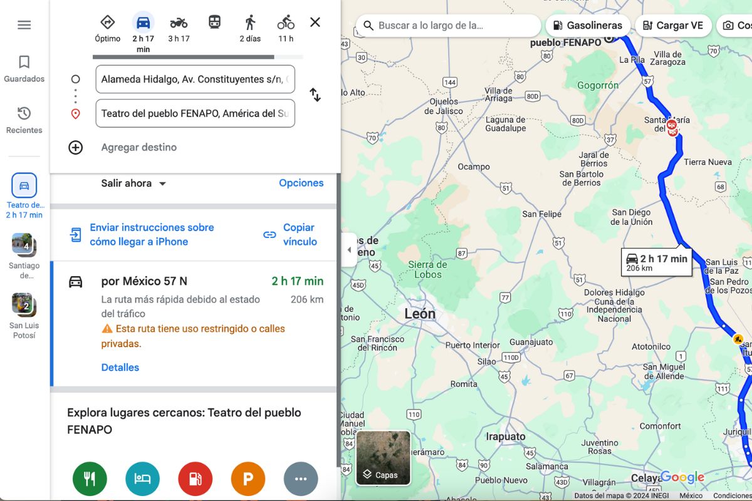
Task: Click the car icon beside route summary
Action: pos(76,281)
